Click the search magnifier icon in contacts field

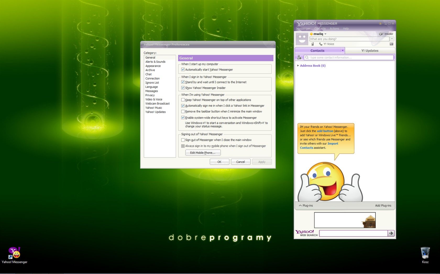[x=307, y=58]
